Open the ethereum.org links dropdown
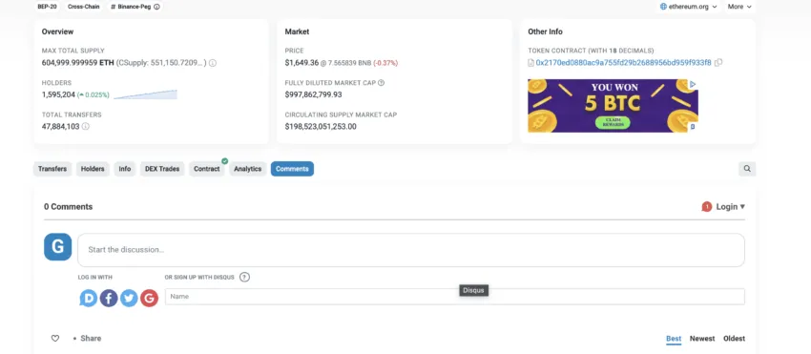The width and height of the screenshot is (811, 354). tap(689, 7)
